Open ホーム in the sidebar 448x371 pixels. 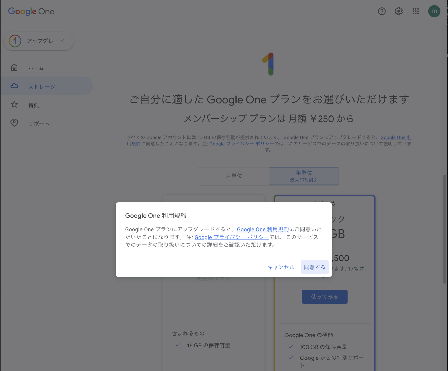click(x=36, y=68)
